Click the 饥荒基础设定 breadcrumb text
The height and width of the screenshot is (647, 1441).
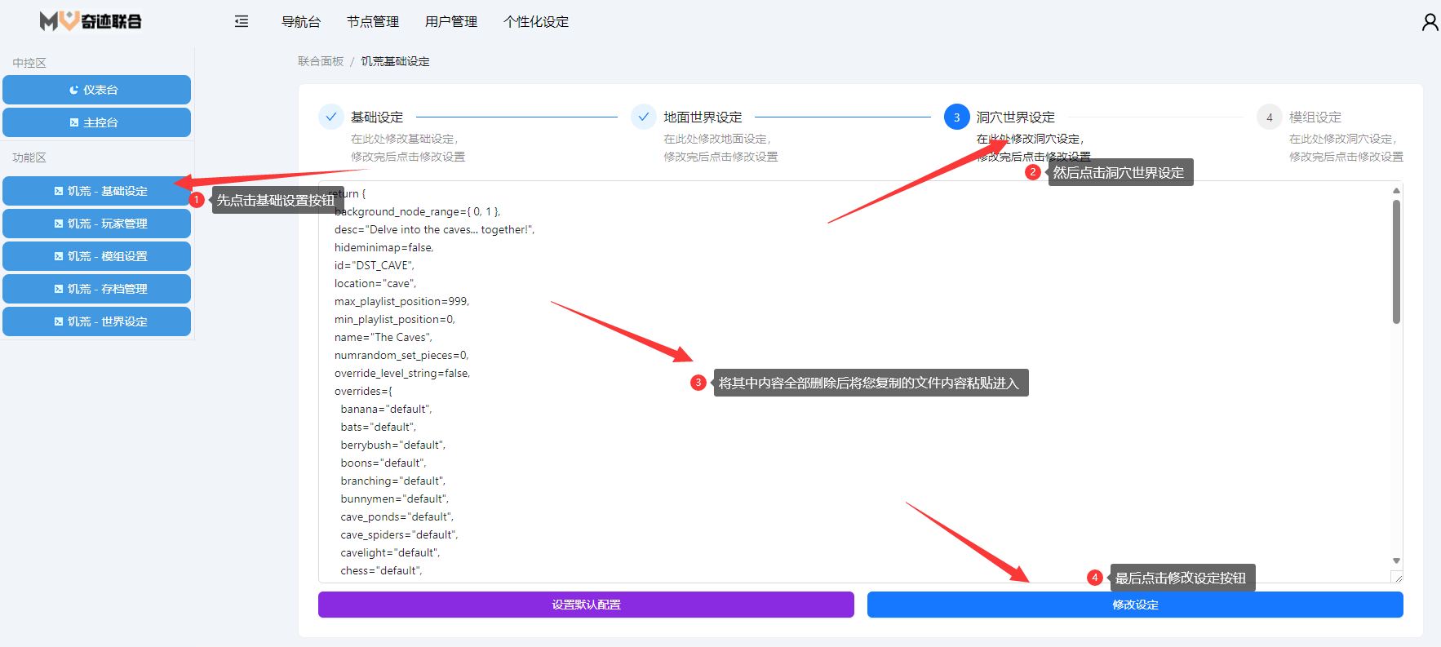pyautogui.click(x=396, y=61)
